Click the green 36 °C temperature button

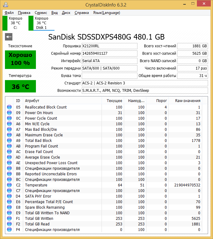click(20, 87)
